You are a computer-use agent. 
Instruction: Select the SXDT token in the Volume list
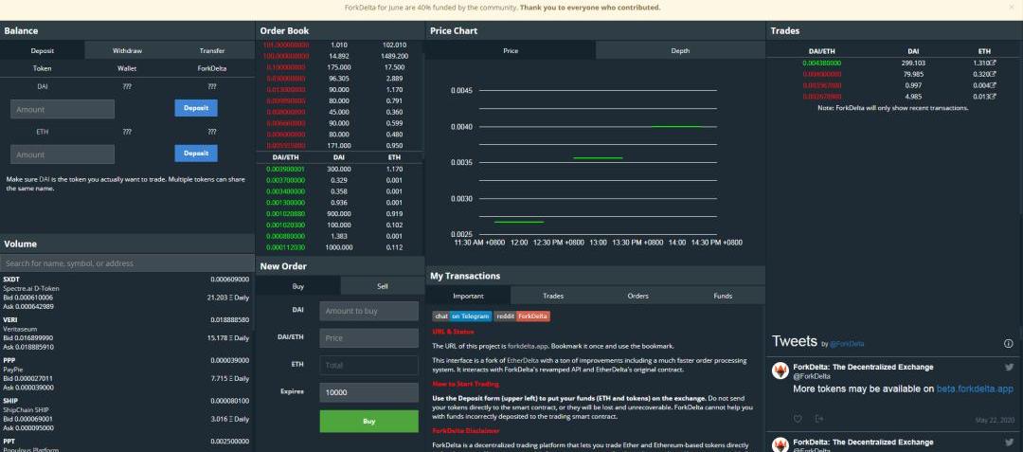click(x=126, y=293)
